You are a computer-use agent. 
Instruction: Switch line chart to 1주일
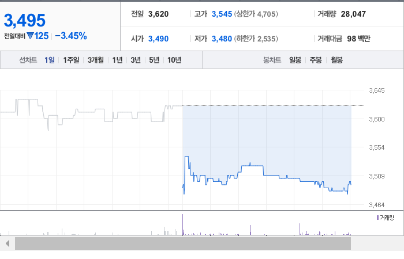(71, 60)
